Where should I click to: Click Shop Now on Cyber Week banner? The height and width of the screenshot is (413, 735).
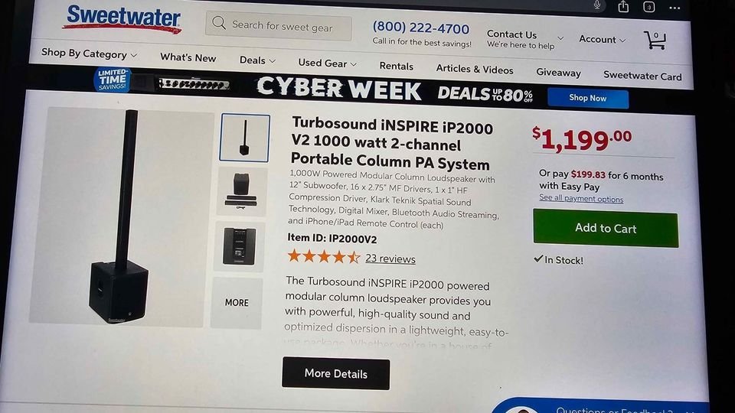(588, 98)
